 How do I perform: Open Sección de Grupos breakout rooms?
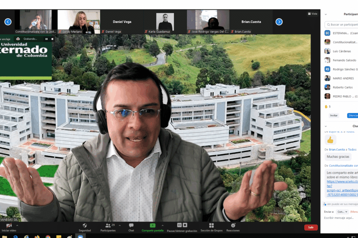tap(211, 226)
